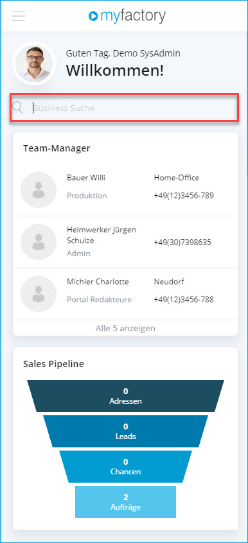Click the Produktion role label
This screenshot has width=248, height=543.
click(87, 196)
